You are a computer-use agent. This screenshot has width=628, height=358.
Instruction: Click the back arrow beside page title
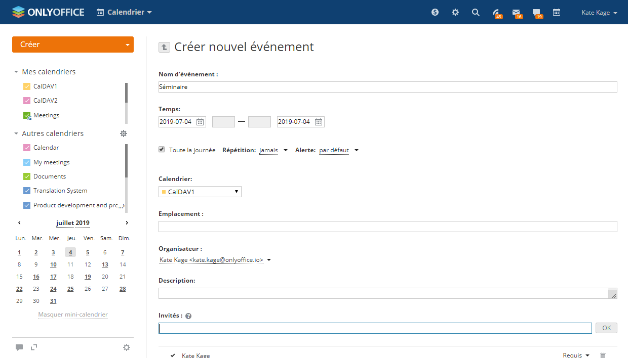click(x=164, y=47)
